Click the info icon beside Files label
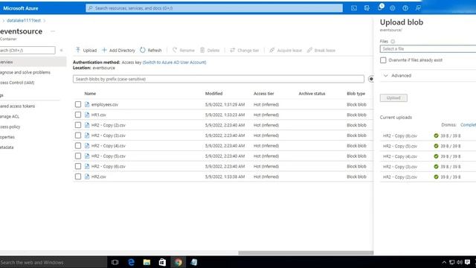The width and height of the screenshot is (476, 268). (393, 42)
